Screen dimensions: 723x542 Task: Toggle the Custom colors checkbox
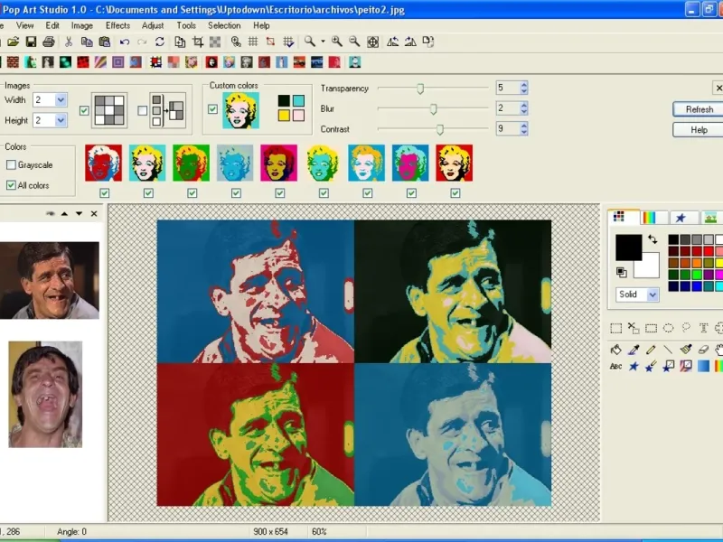click(x=212, y=109)
